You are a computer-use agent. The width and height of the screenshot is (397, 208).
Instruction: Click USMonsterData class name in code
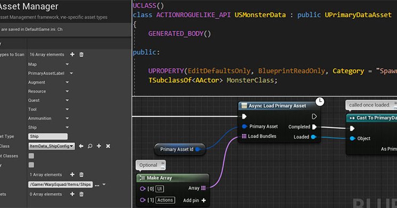260,15
